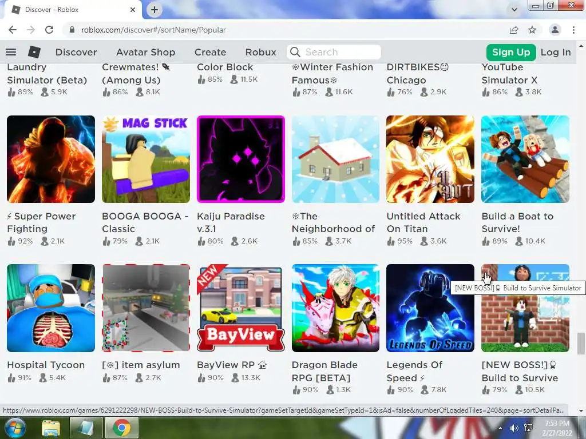Open BayView RP game thumbnail

click(x=241, y=308)
